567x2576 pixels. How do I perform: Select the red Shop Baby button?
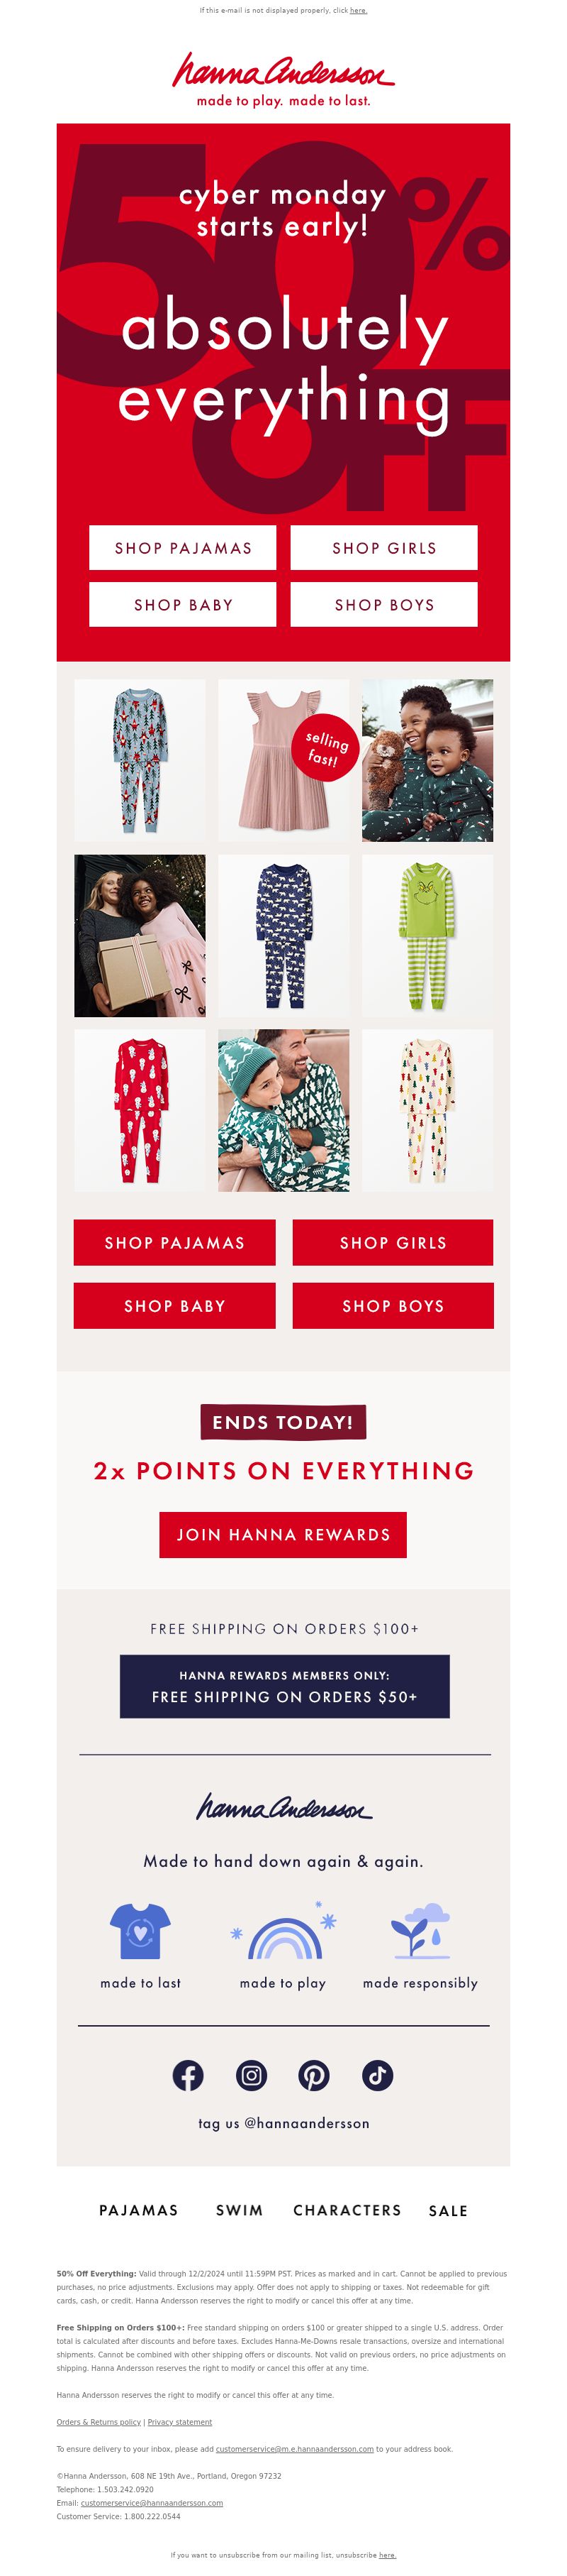pyautogui.click(x=174, y=1305)
